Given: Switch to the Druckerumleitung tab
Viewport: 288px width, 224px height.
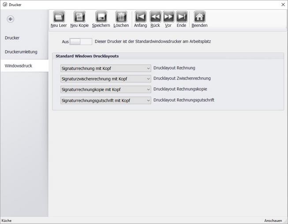Looking at the screenshot, I should [x=24, y=51].
